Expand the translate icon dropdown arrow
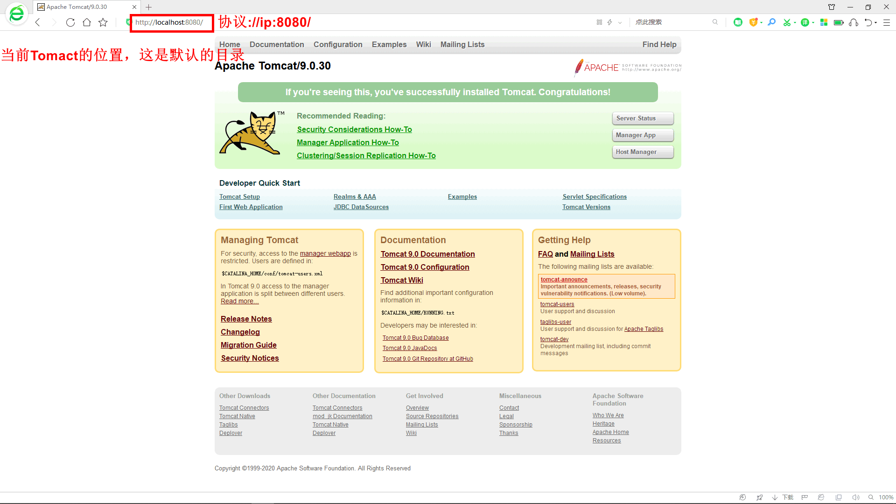The width and height of the screenshot is (896, 504). (x=813, y=22)
